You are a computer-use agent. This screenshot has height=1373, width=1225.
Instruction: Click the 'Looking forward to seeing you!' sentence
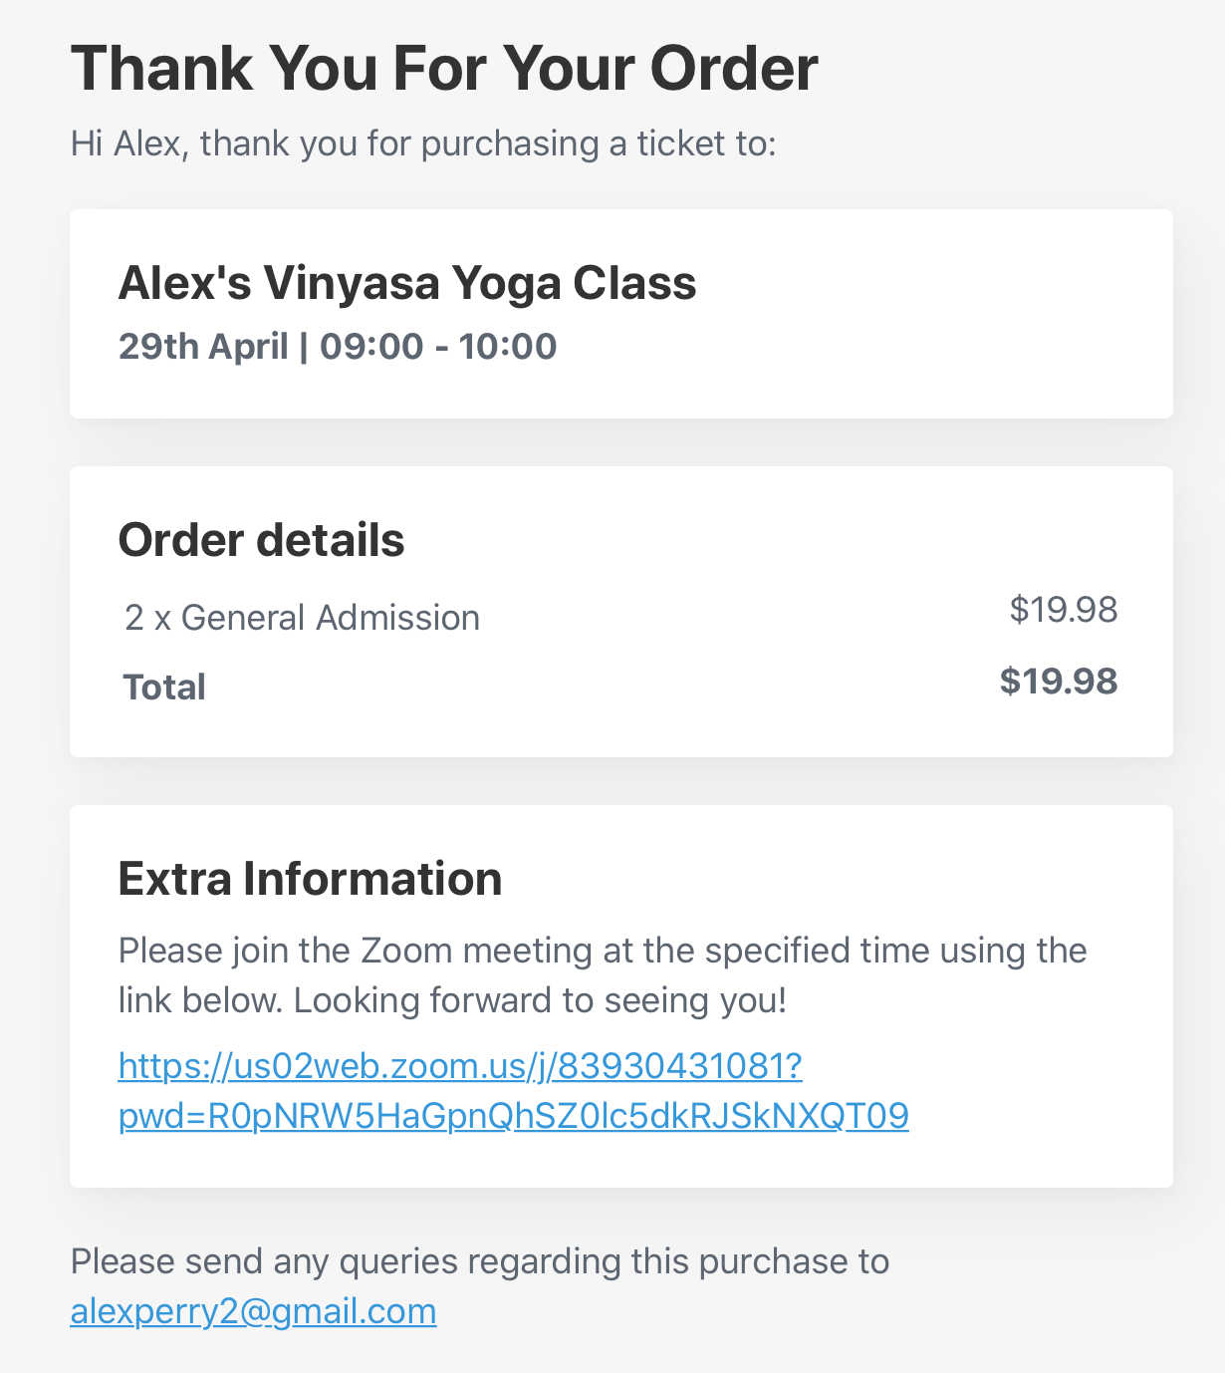[x=541, y=1000]
